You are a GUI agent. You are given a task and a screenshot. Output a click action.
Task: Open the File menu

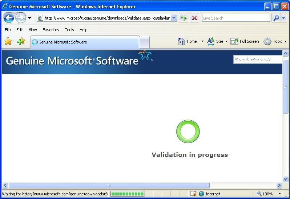pyautogui.click(x=8, y=30)
